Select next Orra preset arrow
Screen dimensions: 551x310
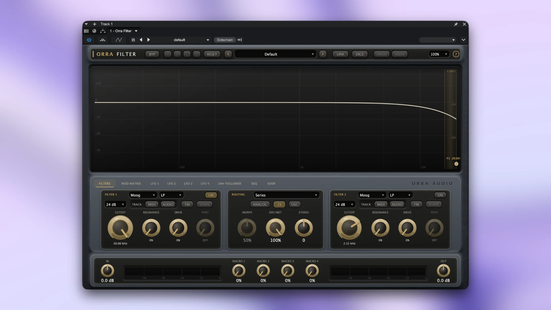[x=323, y=54]
